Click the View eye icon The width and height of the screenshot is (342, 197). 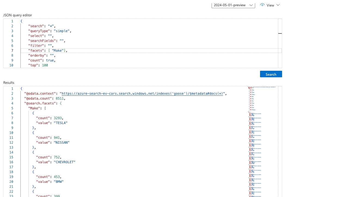262,5
